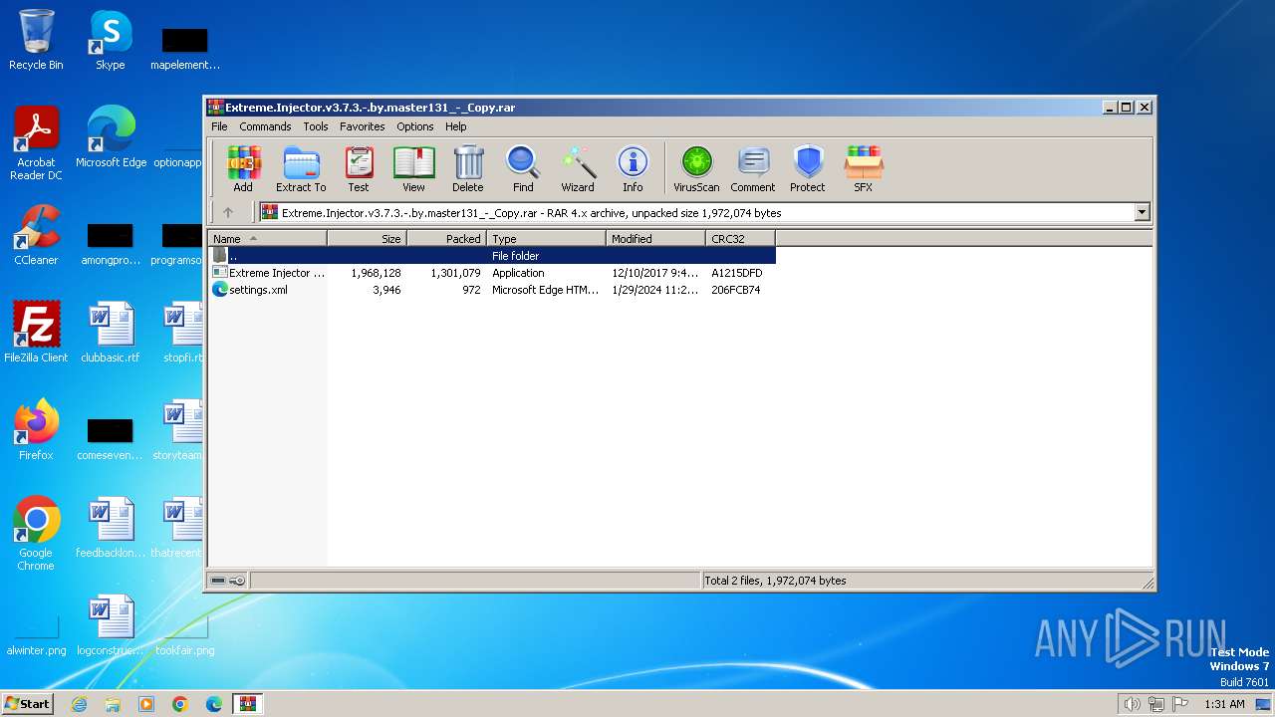Viewport: 1275px width, 717px height.
Task: Select logconstruc document on desktop
Action: pos(111,625)
